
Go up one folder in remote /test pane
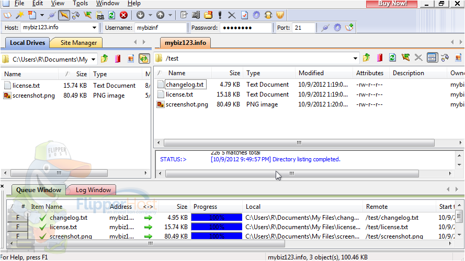[367, 57]
